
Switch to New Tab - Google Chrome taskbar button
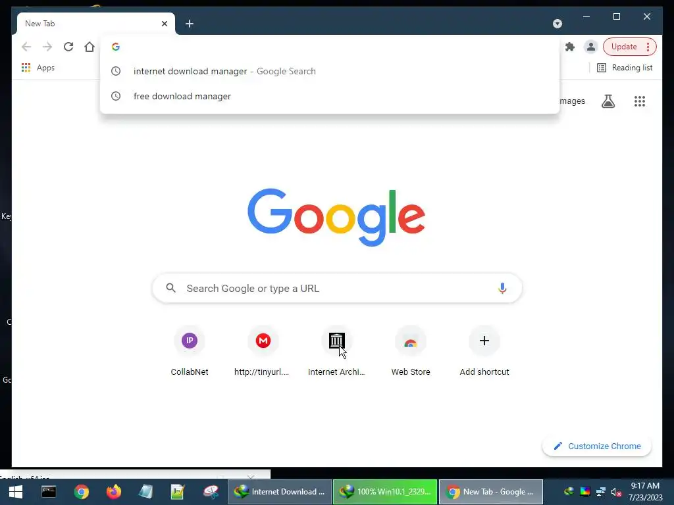click(x=491, y=492)
